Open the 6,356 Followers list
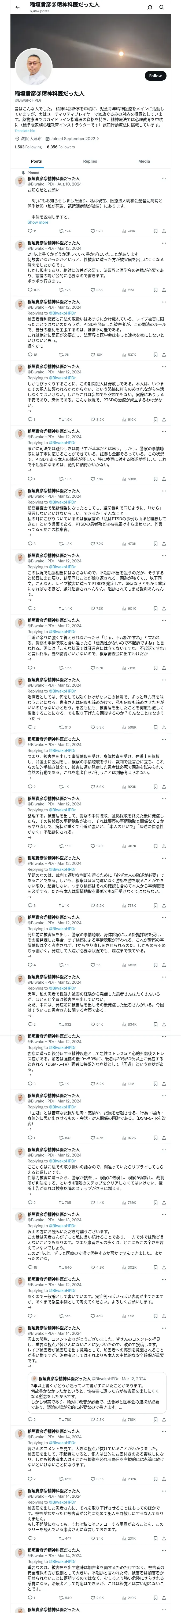The image size is (181, 1613). (x=61, y=147)
